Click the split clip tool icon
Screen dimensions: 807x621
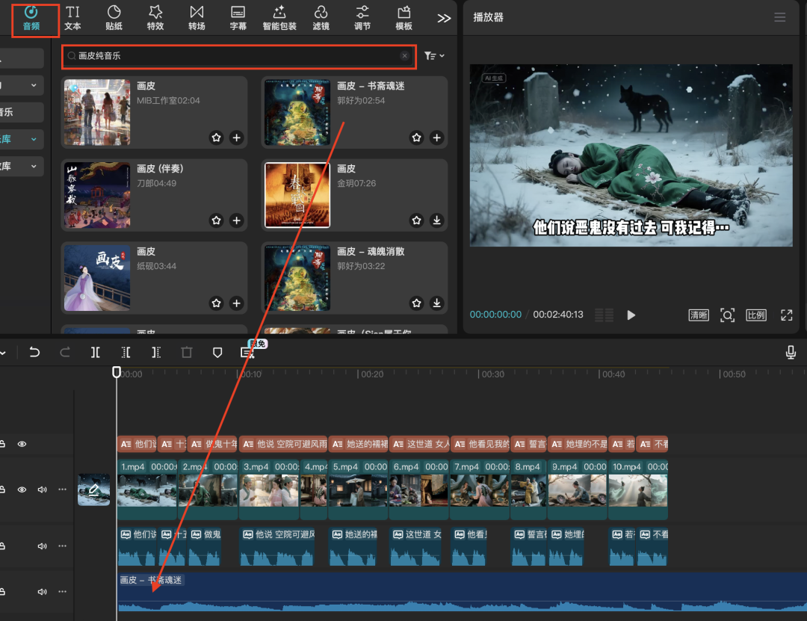[x=96, y=352]
